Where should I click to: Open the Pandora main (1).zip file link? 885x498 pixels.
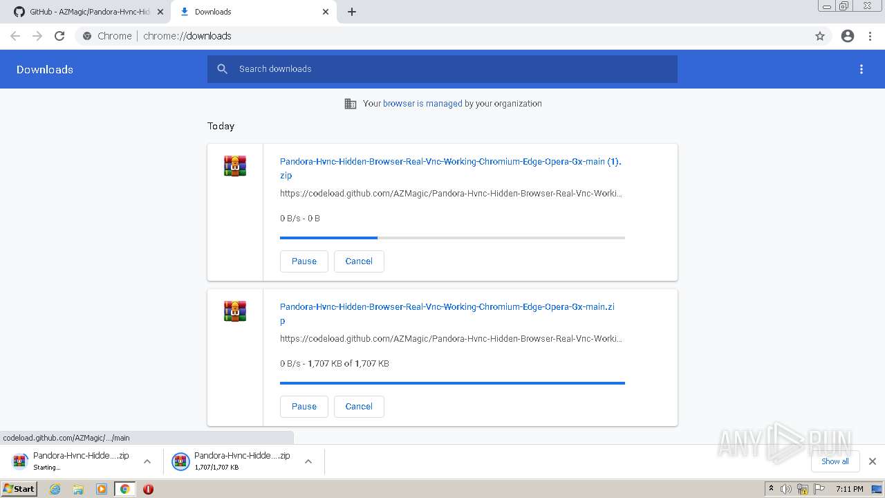(451, 168)
